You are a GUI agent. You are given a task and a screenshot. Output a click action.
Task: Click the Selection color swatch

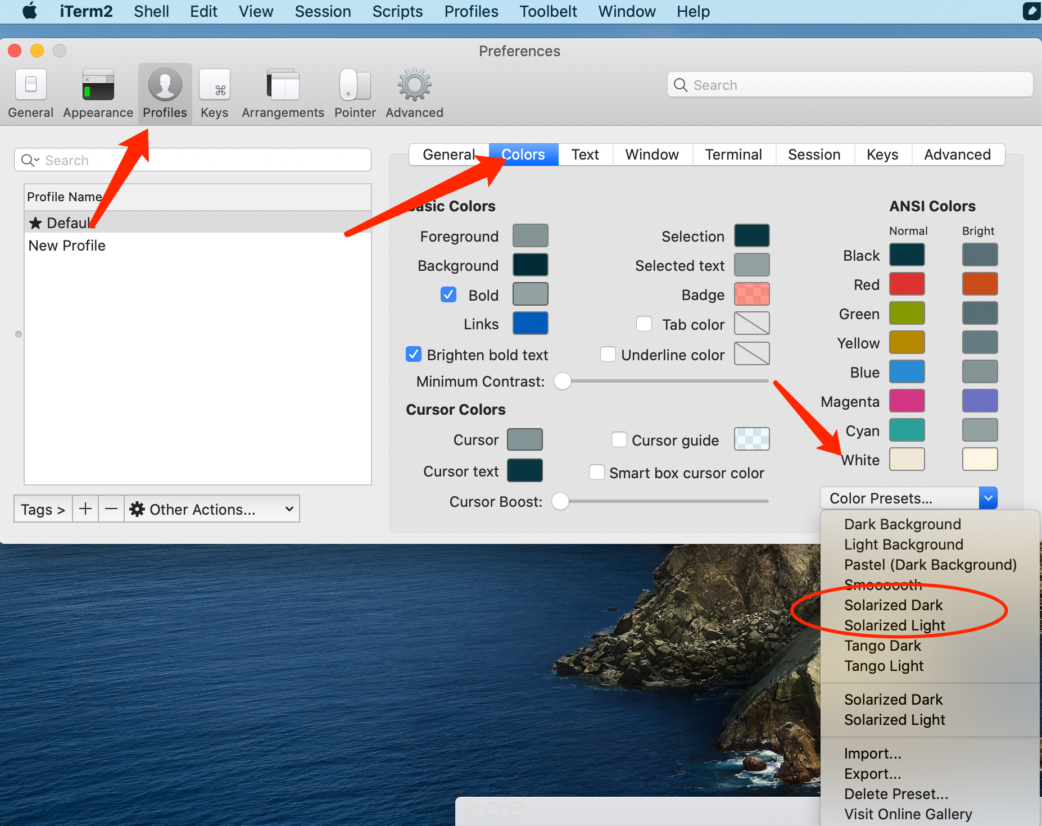pyautogui.click(x=751, y=235)
